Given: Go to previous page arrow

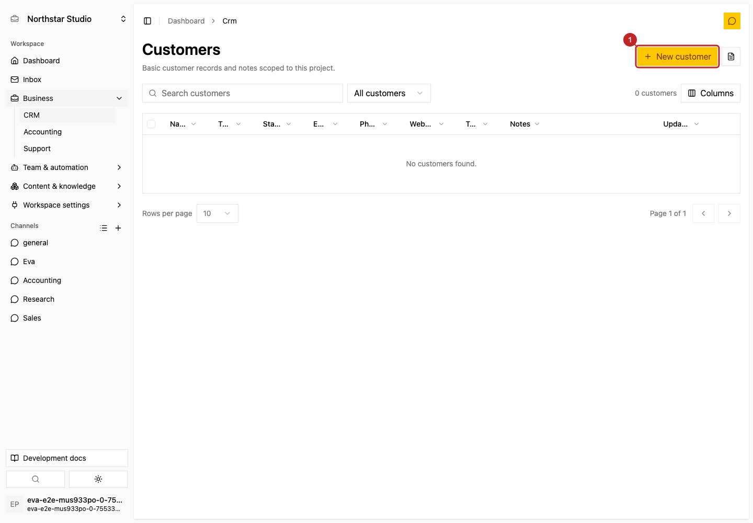Looking at the screenshot, I should 703,213.
